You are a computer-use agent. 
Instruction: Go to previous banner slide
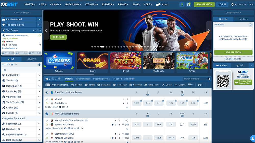pos(46,30)
